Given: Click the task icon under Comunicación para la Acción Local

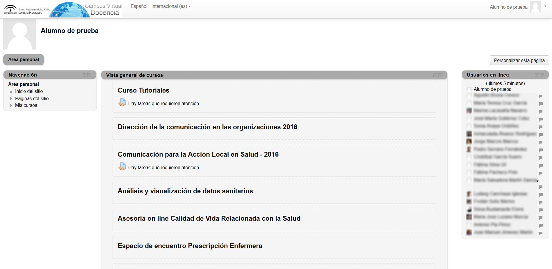Looking at the screenshot, I should pyautogui.click(x=122, y=167).
